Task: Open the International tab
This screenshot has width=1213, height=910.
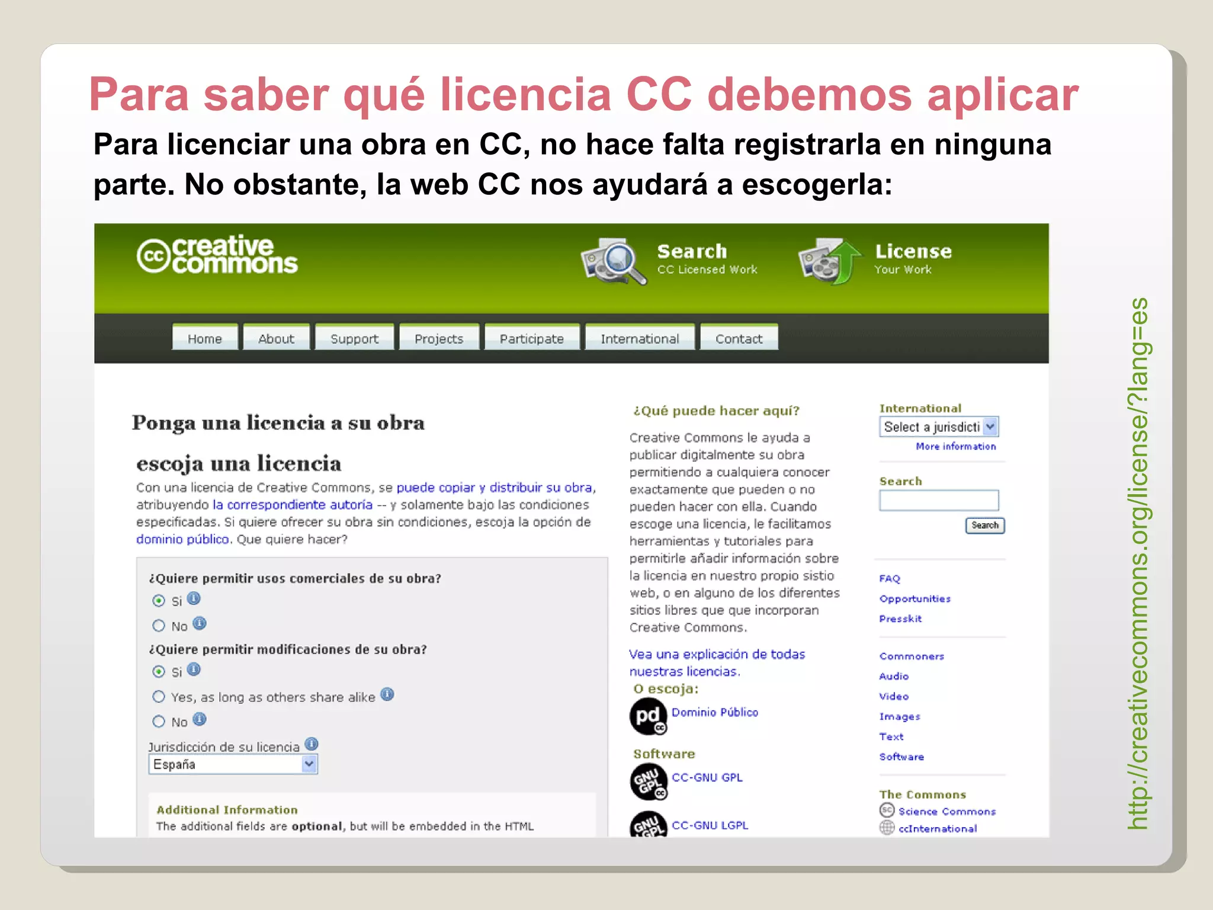Action: 640,338
